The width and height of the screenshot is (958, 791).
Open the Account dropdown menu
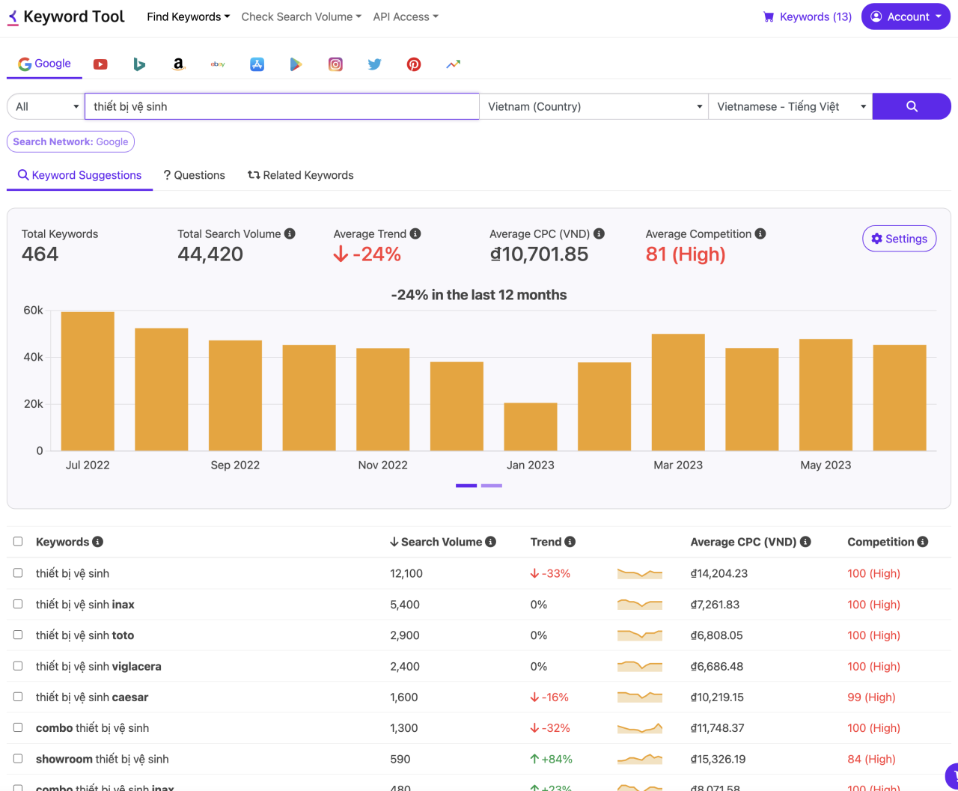click(x=906, y=16)
